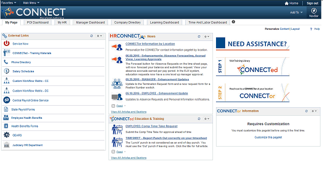The width and height of the screenshot is (323, 182).
Task: Open Education & Training pagelet options dropdown
Action: coord(207,119)
